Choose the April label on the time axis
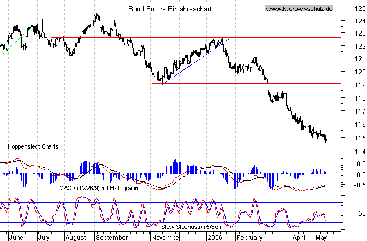 (x=297, y=238)
